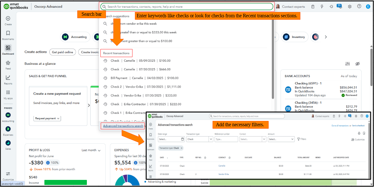This screenshot has height=187, width=374.
Task: Show more app pills with right chevron
Action: coord(326,37)
